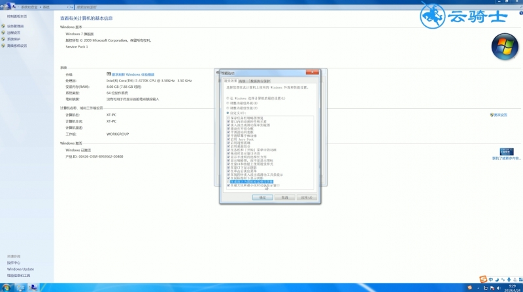Open the taskbar clock showing 9:29

[512, 288]
